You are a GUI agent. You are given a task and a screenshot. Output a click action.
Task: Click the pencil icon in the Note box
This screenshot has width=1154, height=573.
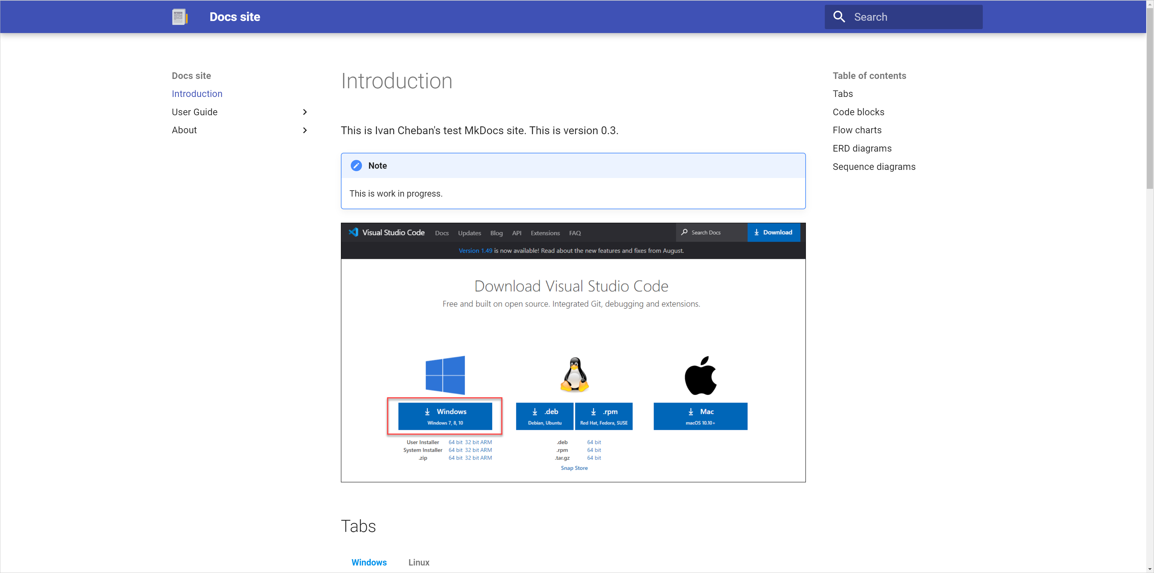pos(356,166)
